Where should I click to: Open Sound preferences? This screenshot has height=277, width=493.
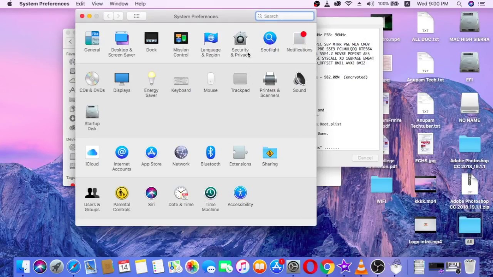pyautogui.click(x=299, y=82)
